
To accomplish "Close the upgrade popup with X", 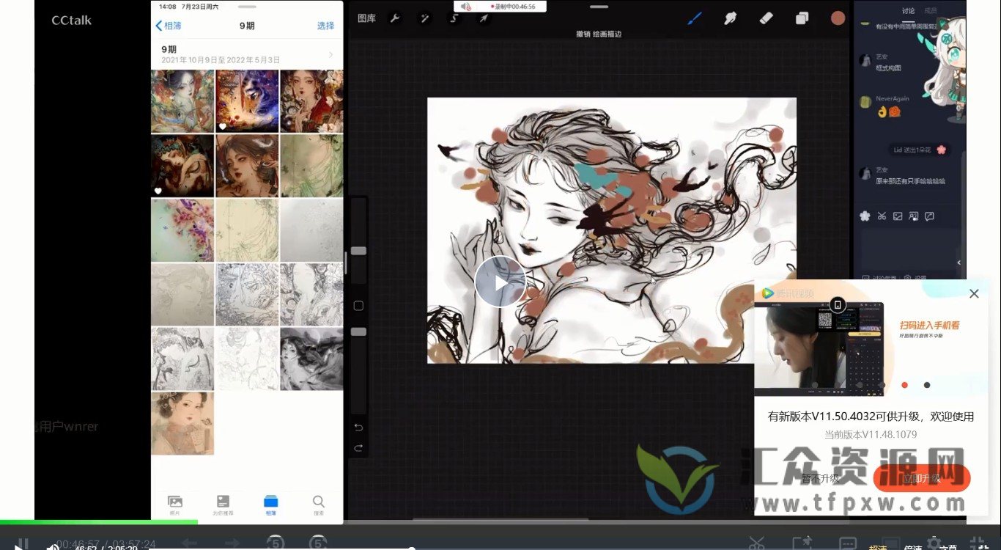I will pyautogui.click(x=974, y=293).
